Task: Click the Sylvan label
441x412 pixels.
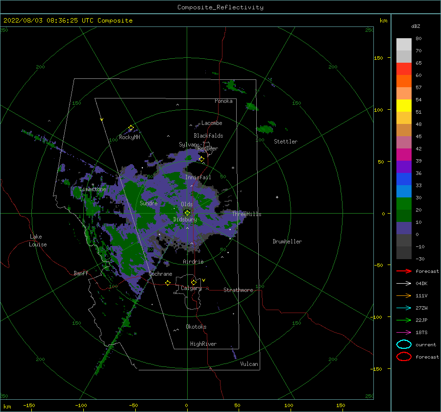Action: pos(188,145)
